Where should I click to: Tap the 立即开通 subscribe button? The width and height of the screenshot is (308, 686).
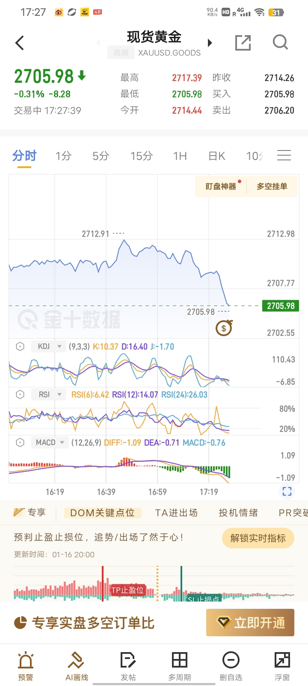250,623
